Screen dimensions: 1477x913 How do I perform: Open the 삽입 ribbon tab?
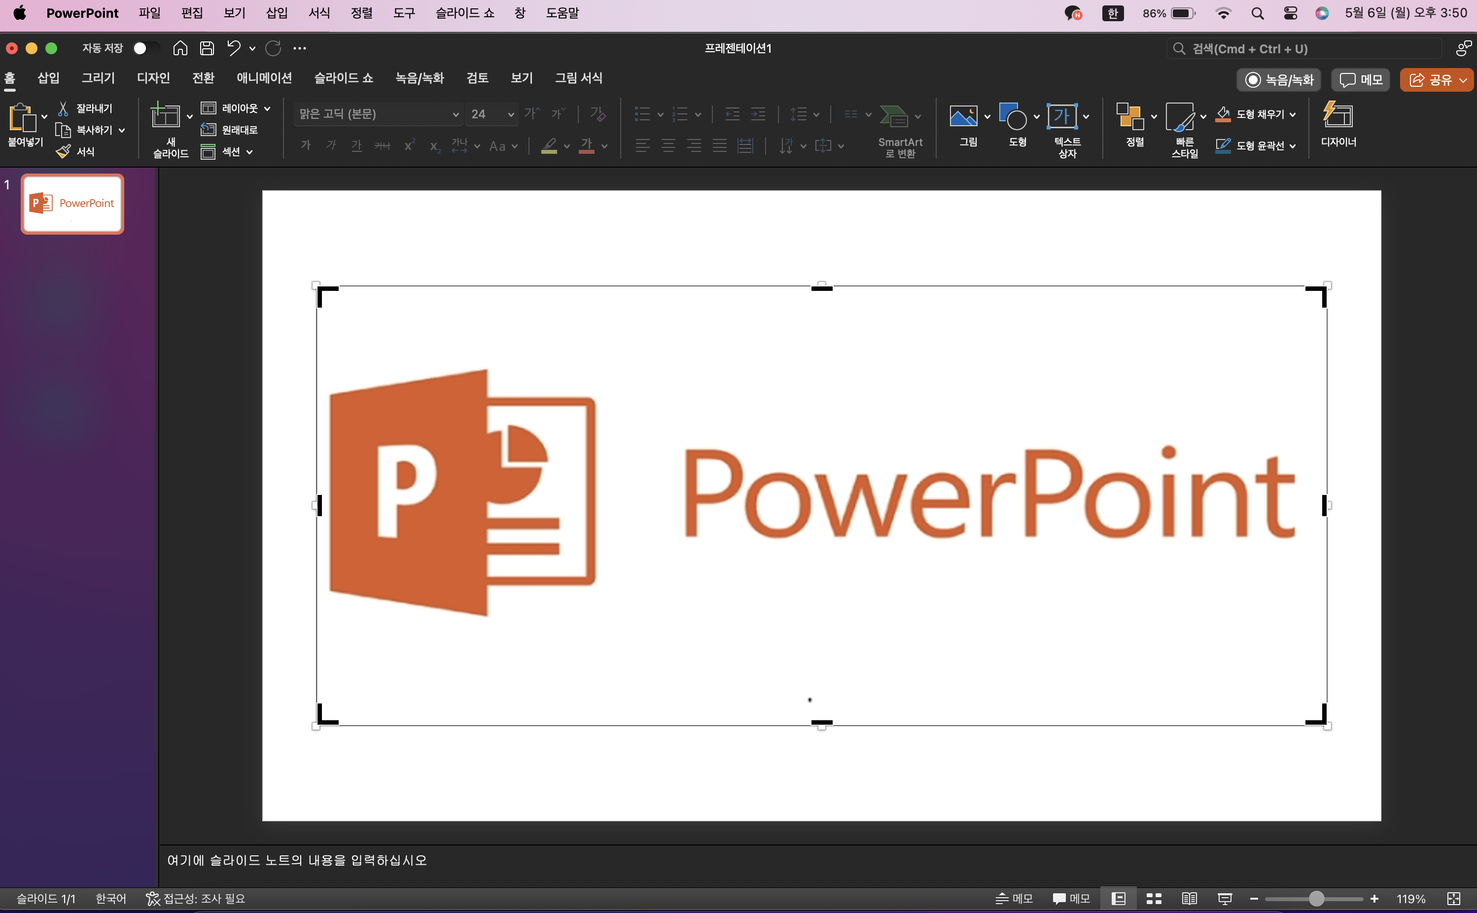click(x=48, y=78)
